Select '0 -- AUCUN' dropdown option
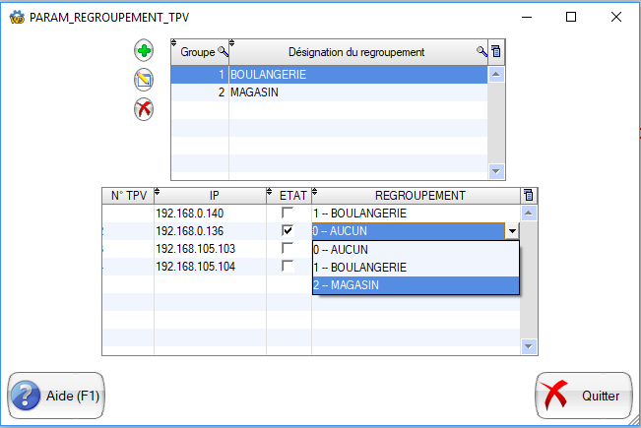This screenshot has width=641, height=428. [x=415, y=250]
